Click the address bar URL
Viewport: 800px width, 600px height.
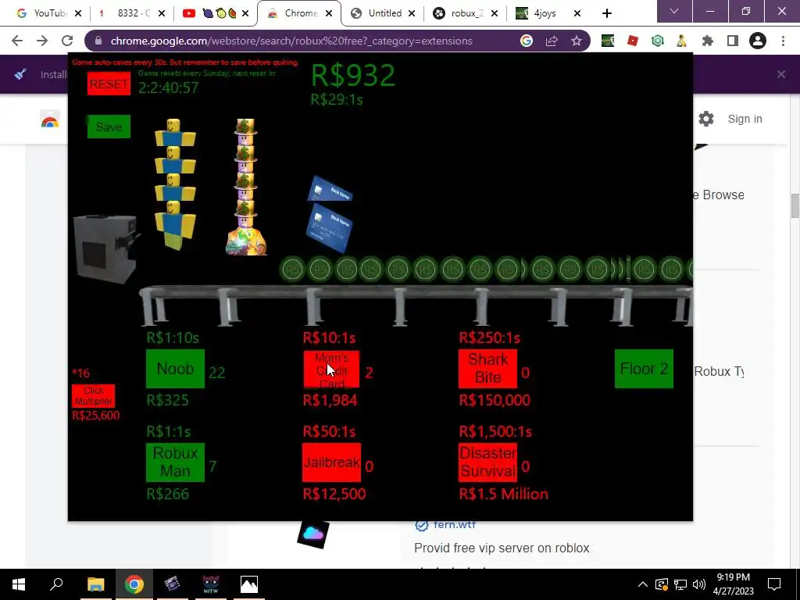point(291,41)
